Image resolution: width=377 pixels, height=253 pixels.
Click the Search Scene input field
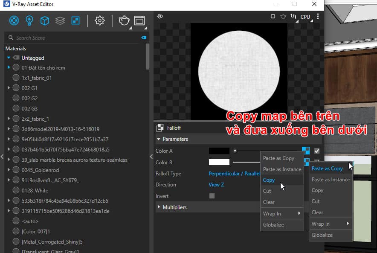click(43, 38)
